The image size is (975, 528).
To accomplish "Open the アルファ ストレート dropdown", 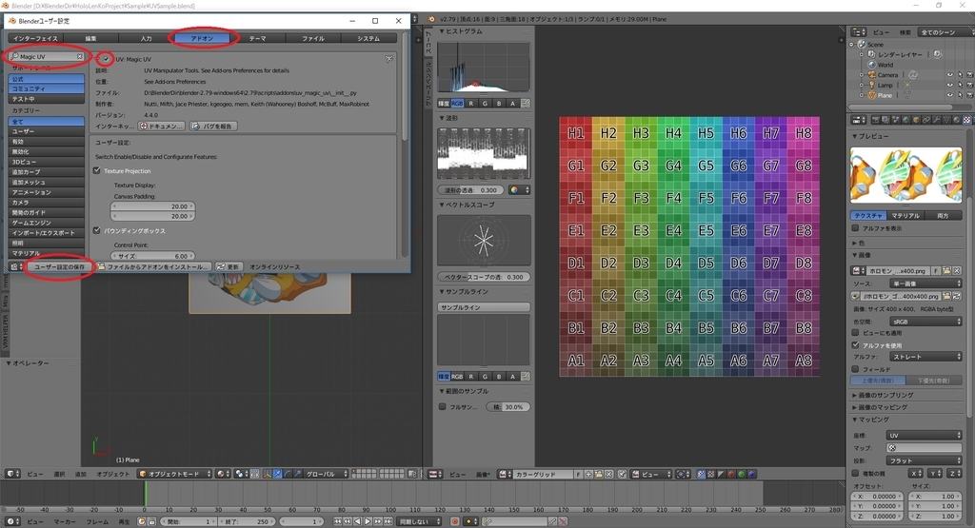I will [x=925, y=357].
